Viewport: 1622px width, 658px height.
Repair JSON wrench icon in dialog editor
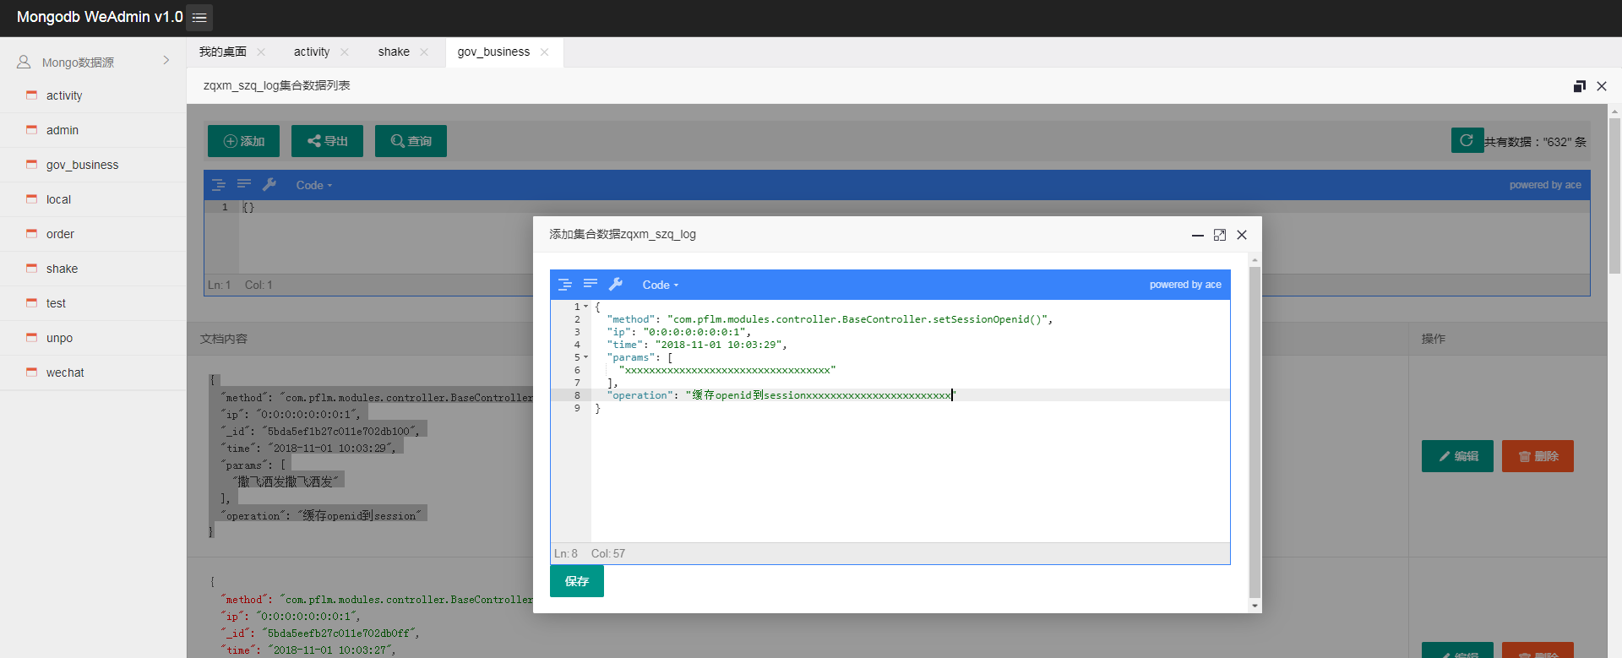(616, 284)
